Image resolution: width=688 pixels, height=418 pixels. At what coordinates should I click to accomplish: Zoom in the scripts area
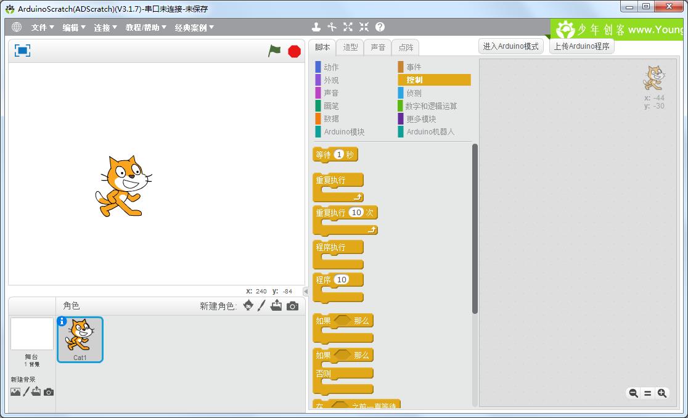(662, 393)
